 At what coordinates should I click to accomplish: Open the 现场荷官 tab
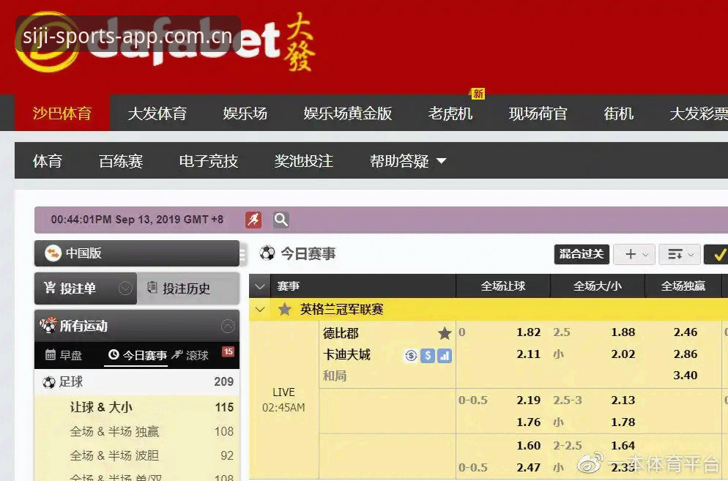[x=538, y=113]
